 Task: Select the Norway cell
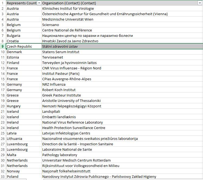pyautogui.click(x=24, y=171)
